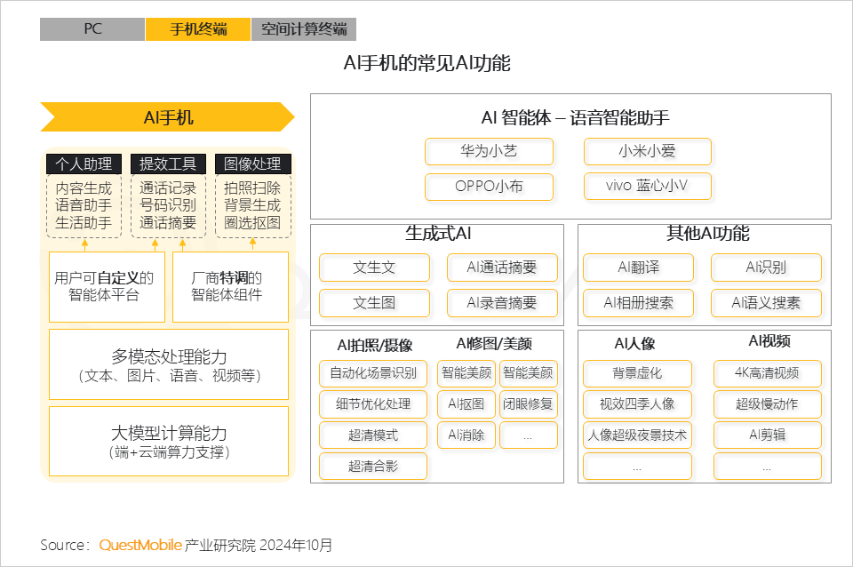Click the 文生图 button
This screenshot has height=567, width=853.
point(374,303)
